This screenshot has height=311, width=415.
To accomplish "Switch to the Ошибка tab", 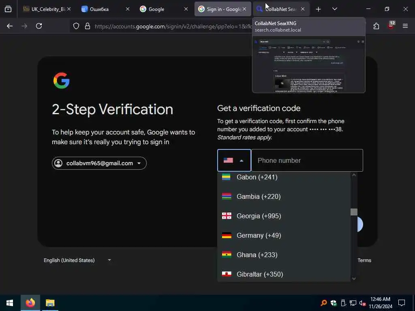I will (x=99, y=9).
